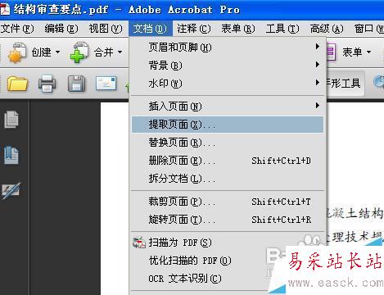Open the Signatures panel in the sidebar
The height and width of the screenshot is (295, 384).
(11, 190)
